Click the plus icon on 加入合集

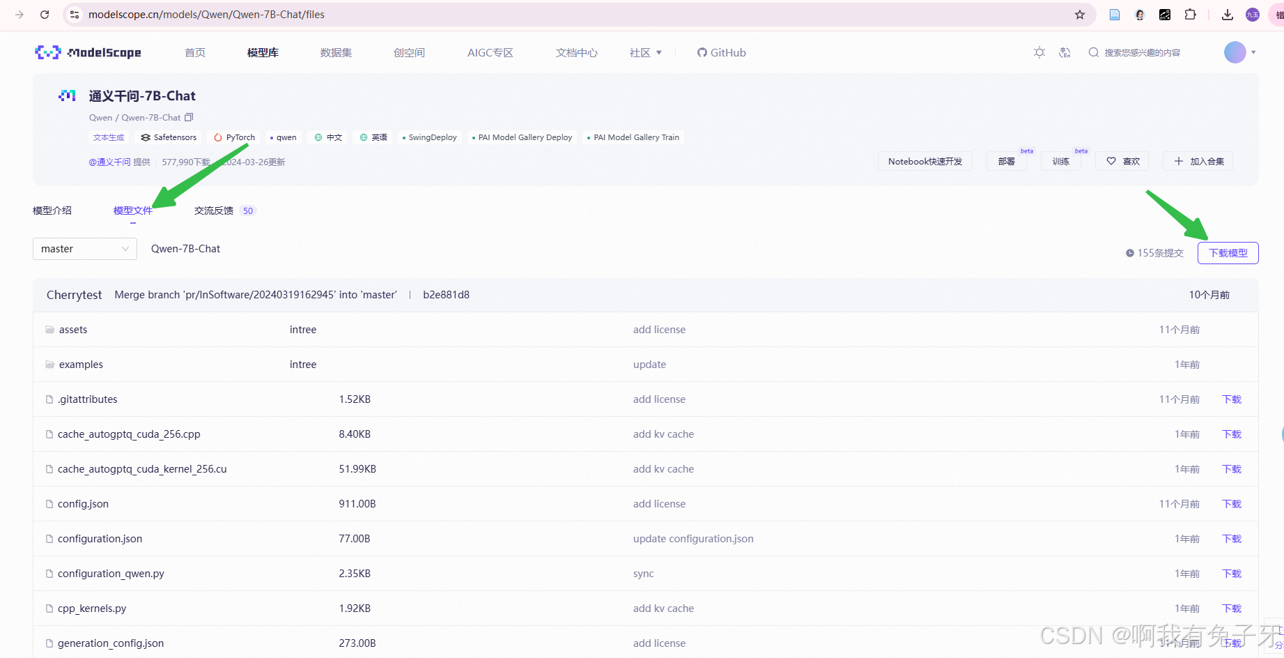point(1179,161)
